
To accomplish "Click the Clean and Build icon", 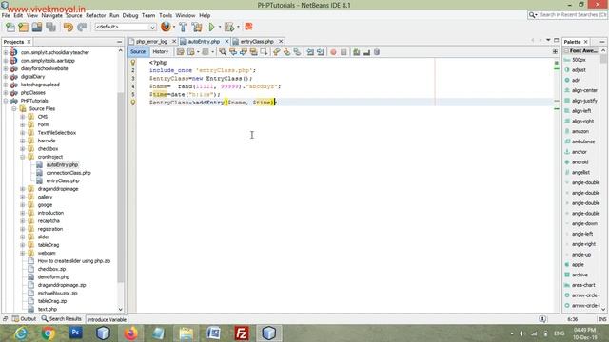I will click(x=197, y=27).
